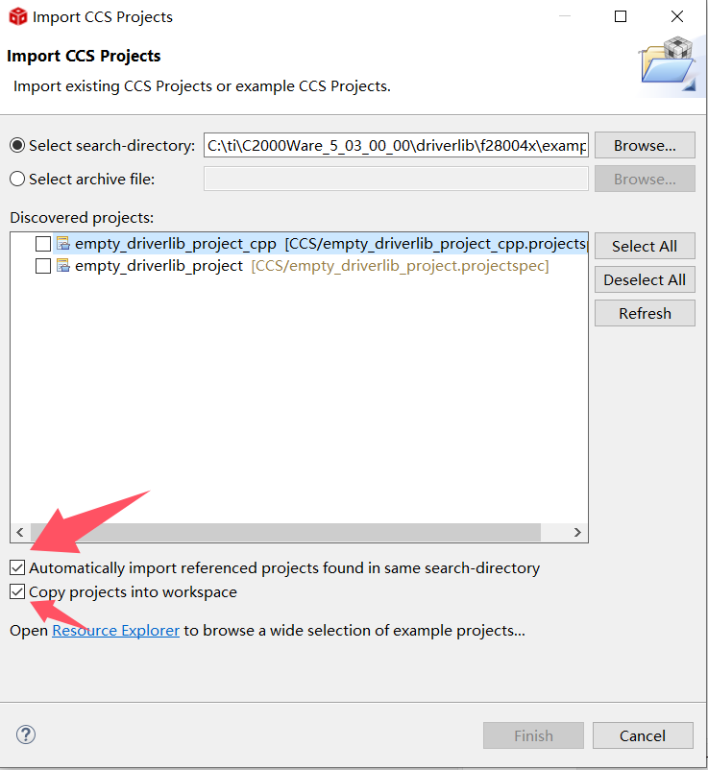708x770 pixels.
Task: Close the Import CCS Projects dialog
Action: [678, 16]
